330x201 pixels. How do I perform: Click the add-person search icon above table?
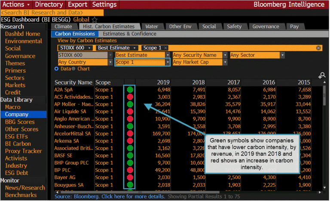(322, 75)
